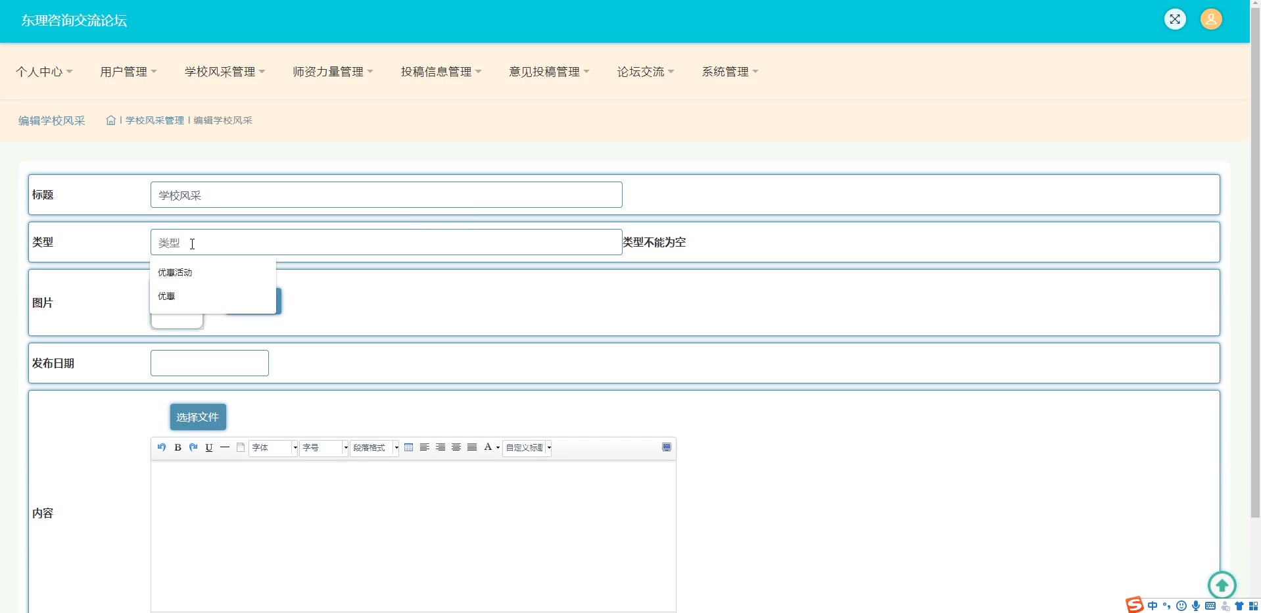1261x613 pixels.
Task: Click 编辑学校风采 breadcrumb item
Action: pyautogui.click(x=223, y=120)
